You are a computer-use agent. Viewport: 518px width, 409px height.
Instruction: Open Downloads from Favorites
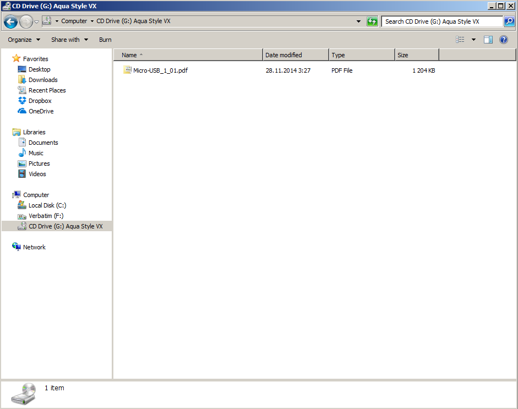[43, 80]
